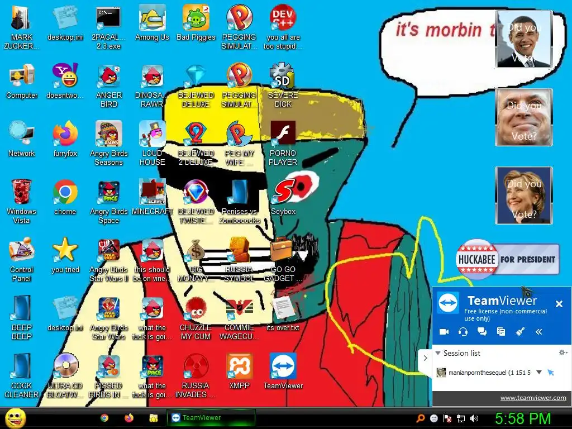The width and height of the screenshot is (572, 429).
Task: Select the BEJEWED 2 DELUXE icon
Action: click(196, 144)
